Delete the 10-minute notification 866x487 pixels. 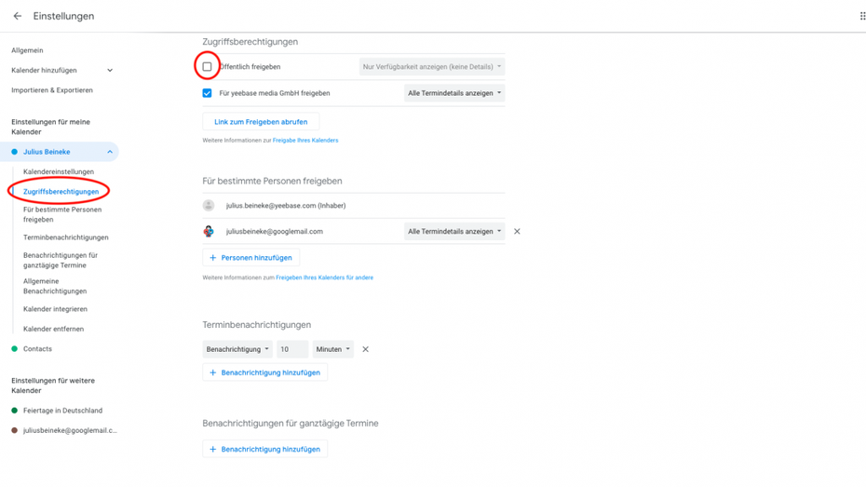(365, 349)
